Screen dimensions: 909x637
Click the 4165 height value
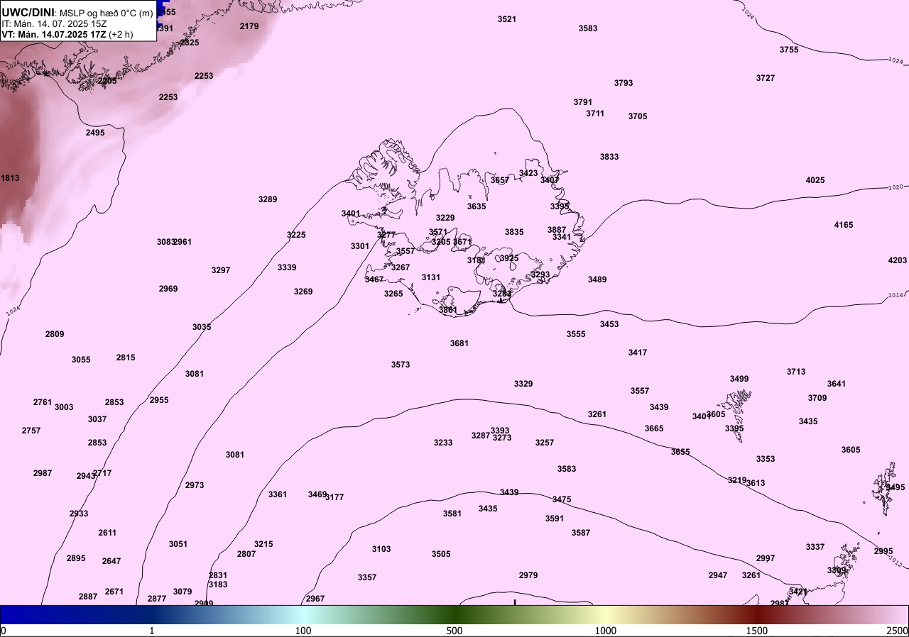click(844, 225)
